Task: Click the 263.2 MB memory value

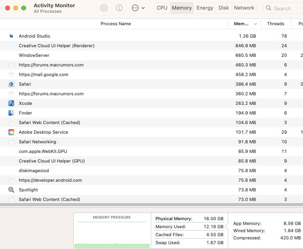Action: [x=246, y=103]
